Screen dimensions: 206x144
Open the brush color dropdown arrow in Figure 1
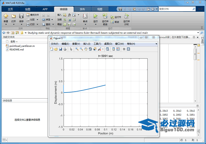click(x=103, y=49)
